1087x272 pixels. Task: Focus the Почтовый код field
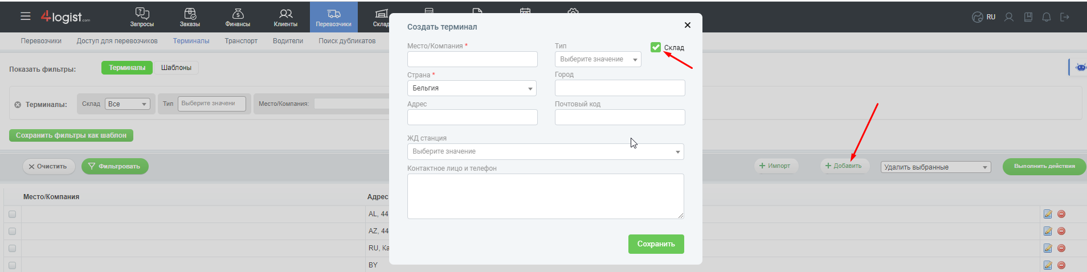tap(620, 117)
